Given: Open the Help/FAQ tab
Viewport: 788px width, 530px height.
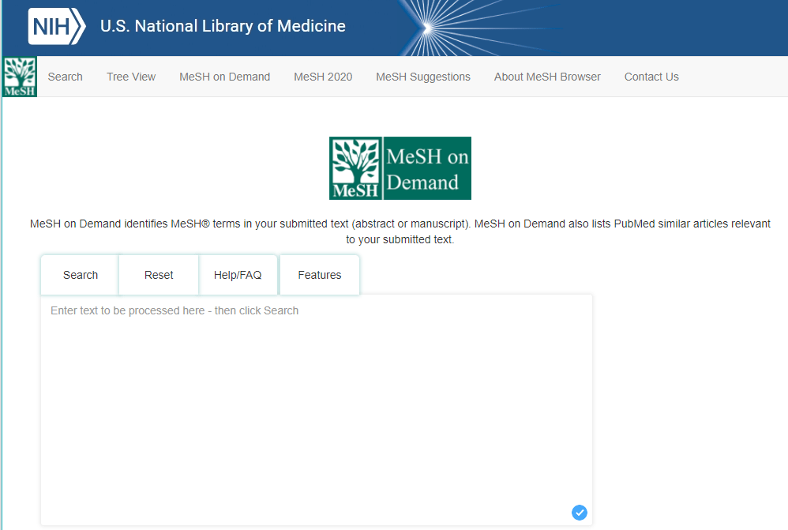Looking at the screenshot, I should tap(238, 275).
